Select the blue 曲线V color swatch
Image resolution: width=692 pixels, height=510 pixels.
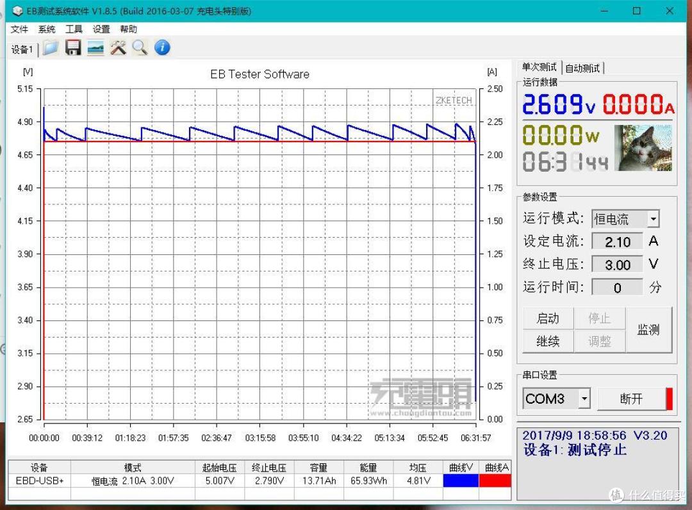click(461, 481)
